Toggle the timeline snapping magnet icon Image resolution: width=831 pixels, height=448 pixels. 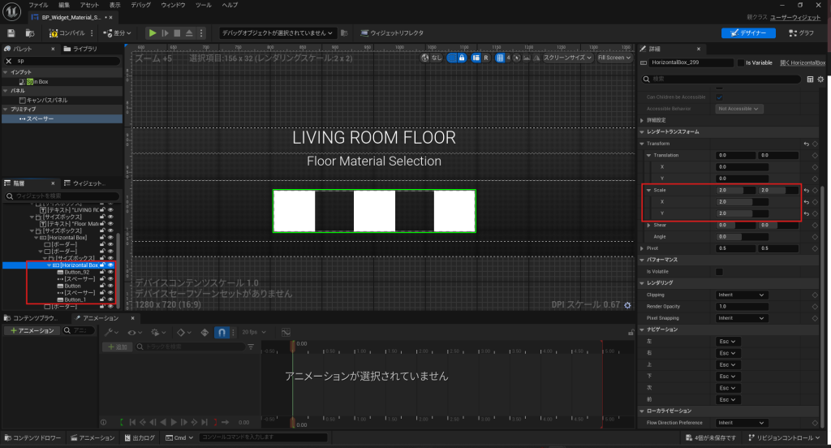pos(220,332)
